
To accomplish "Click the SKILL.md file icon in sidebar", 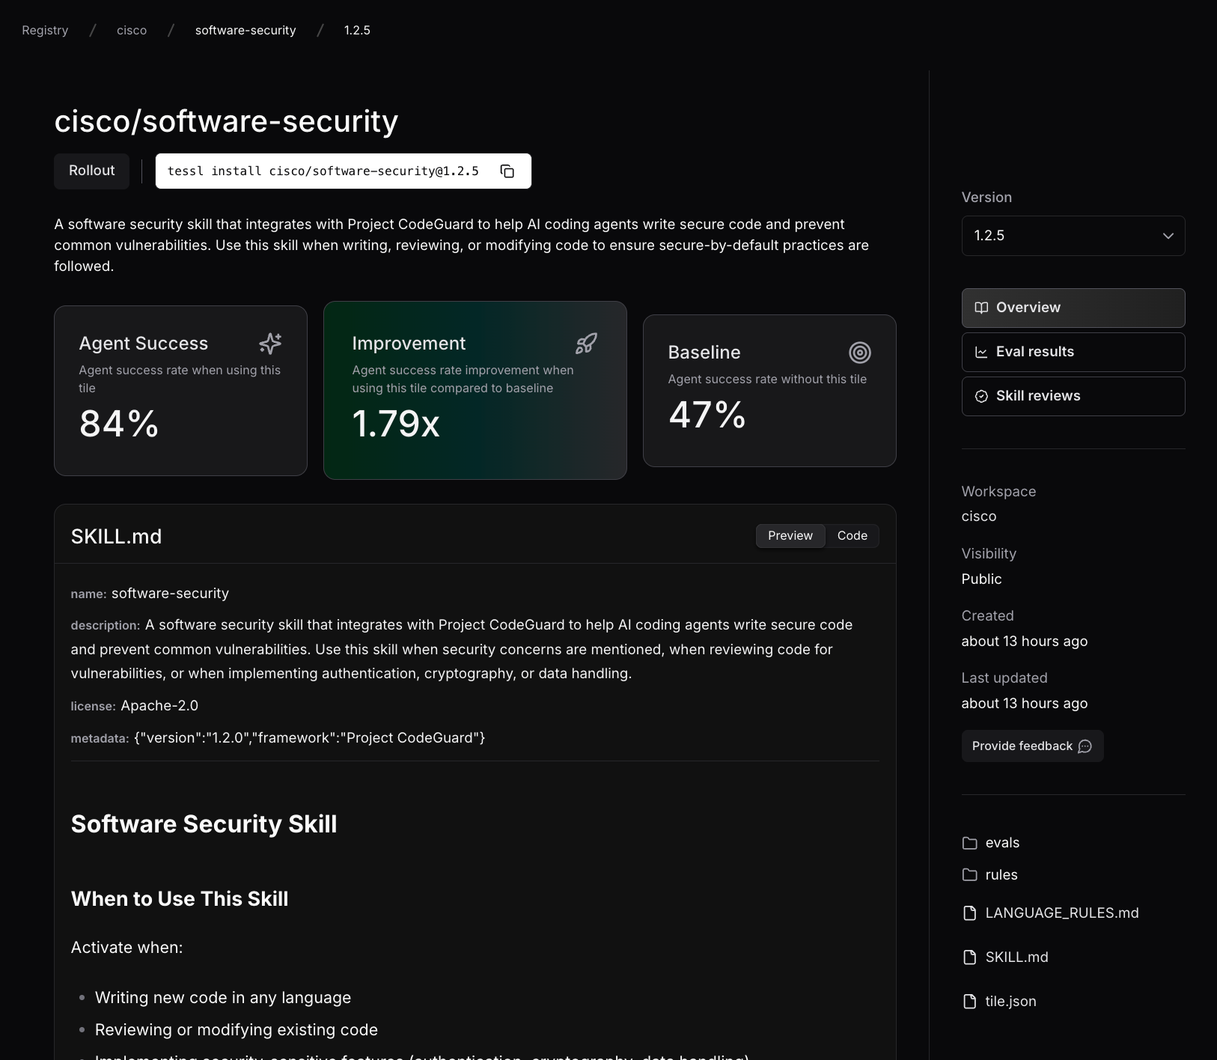I will [x=970, y=957].
